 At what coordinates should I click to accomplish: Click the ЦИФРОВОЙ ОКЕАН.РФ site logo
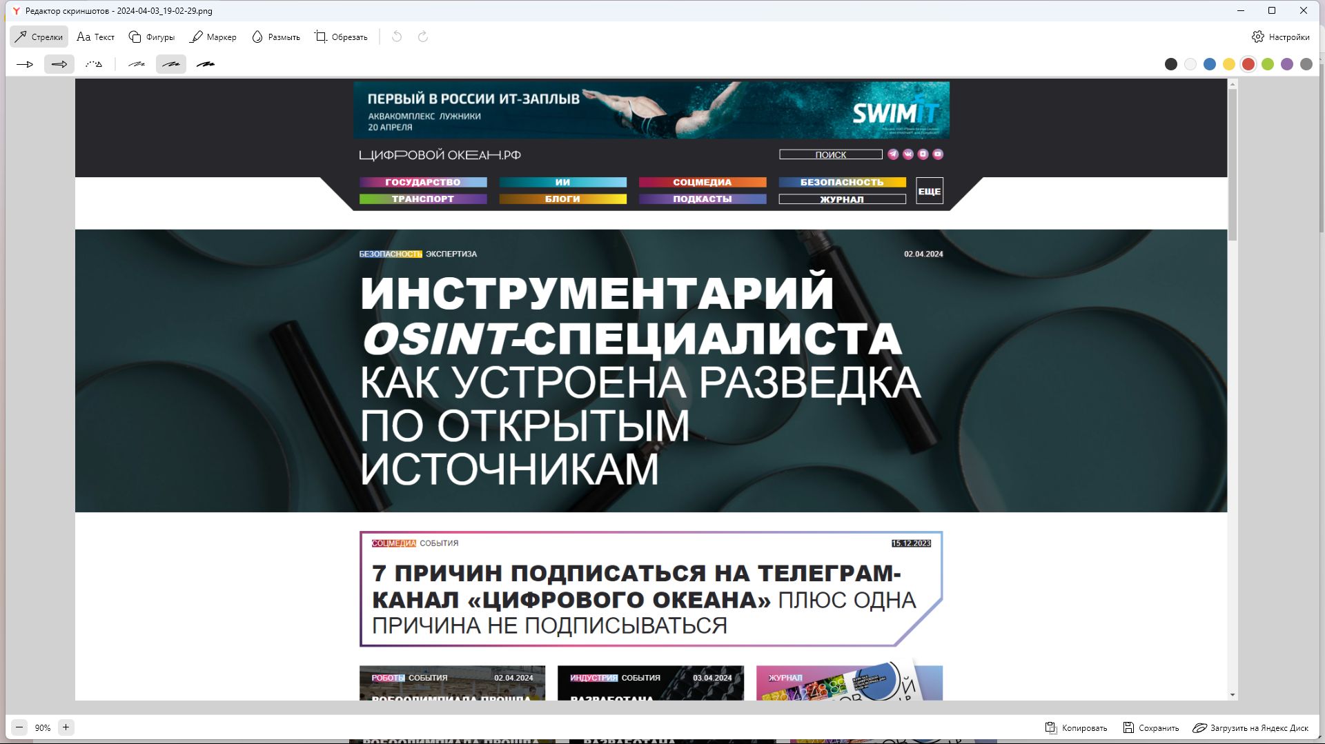coord(440,155)
